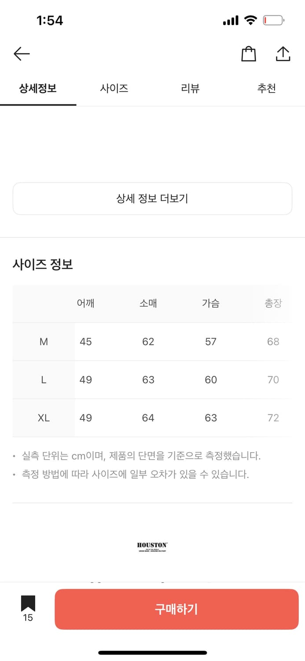Tap the 가슴 column header
Viewport: 305px width, 661px height.
click(x=211, y=303)
